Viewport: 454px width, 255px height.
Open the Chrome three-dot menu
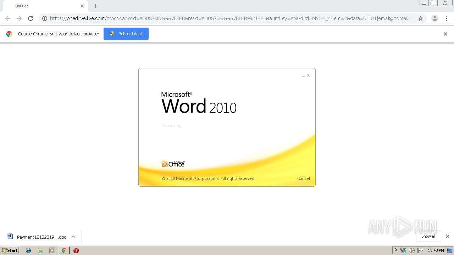click(x=446, y=18)
